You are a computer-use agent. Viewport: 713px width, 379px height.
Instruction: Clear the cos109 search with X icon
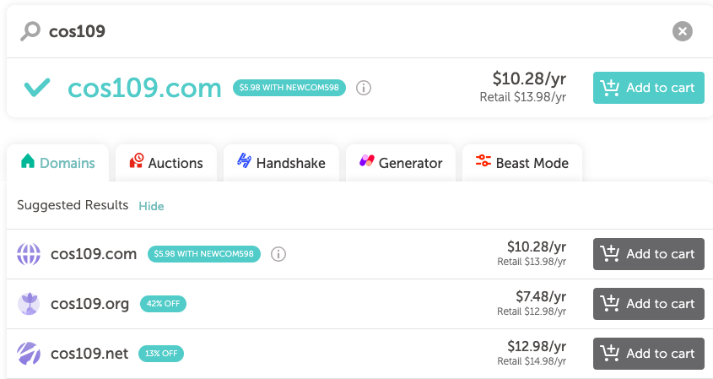(682, 31)
